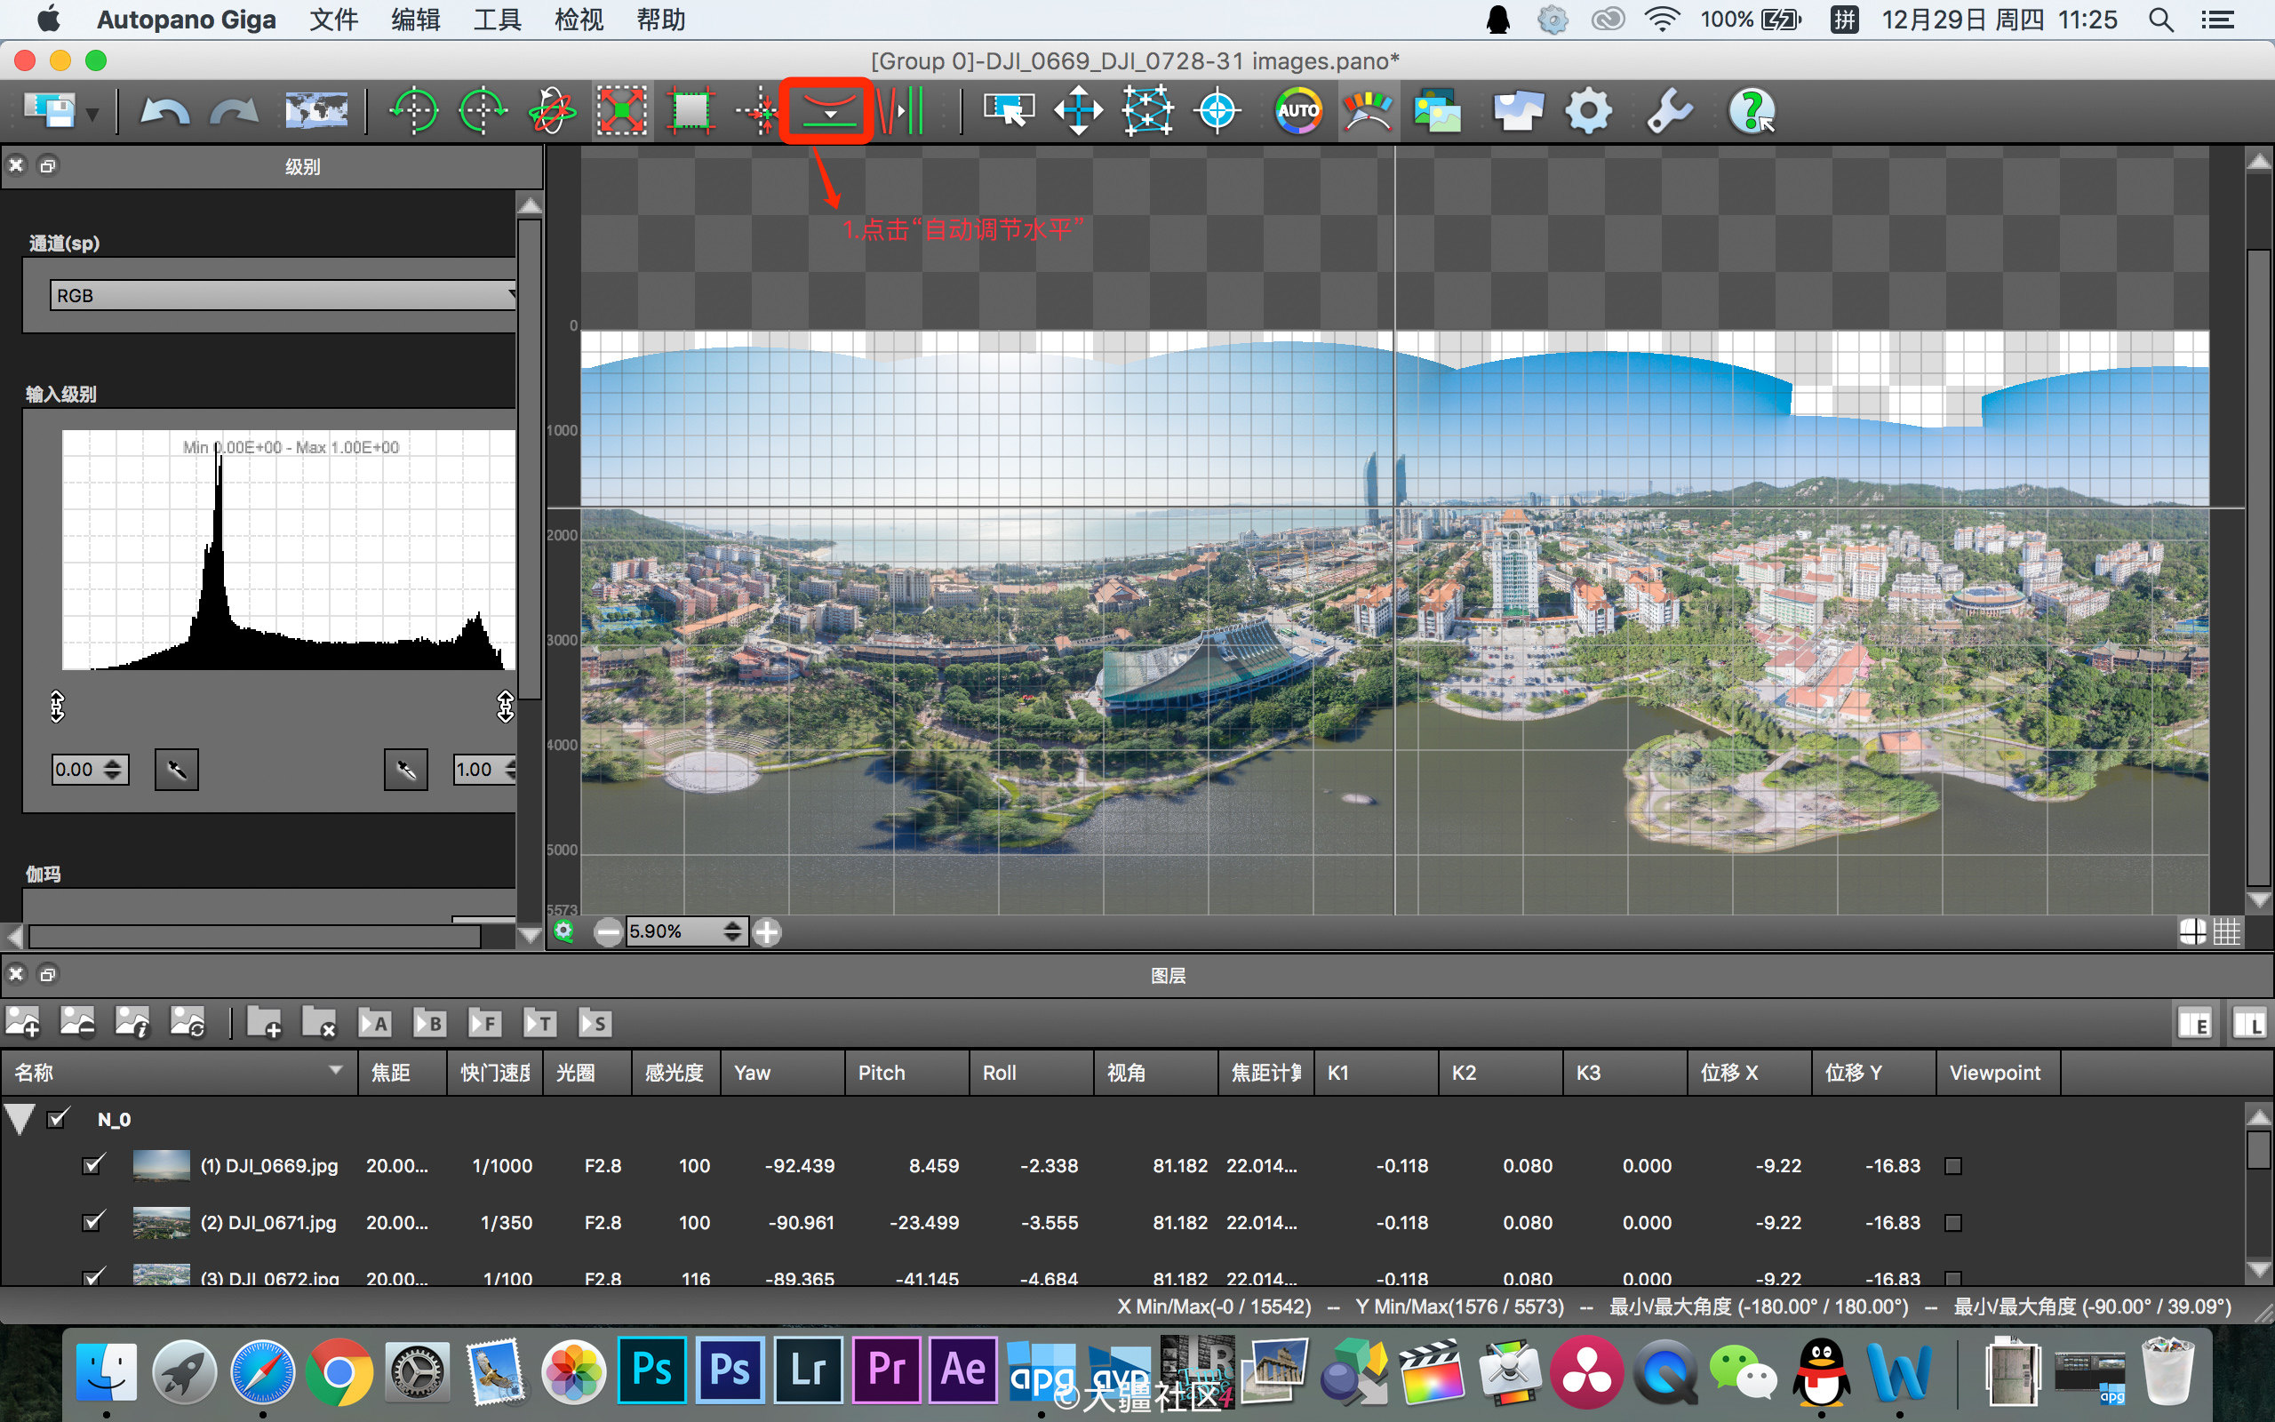Open the layers pictures icon

(x=1437, y=111)
